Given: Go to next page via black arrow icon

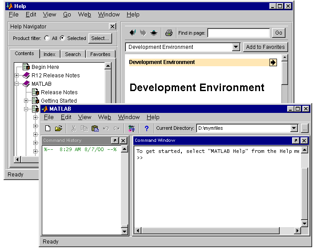Looking at the screenshot, I should (x=273, y=63).
